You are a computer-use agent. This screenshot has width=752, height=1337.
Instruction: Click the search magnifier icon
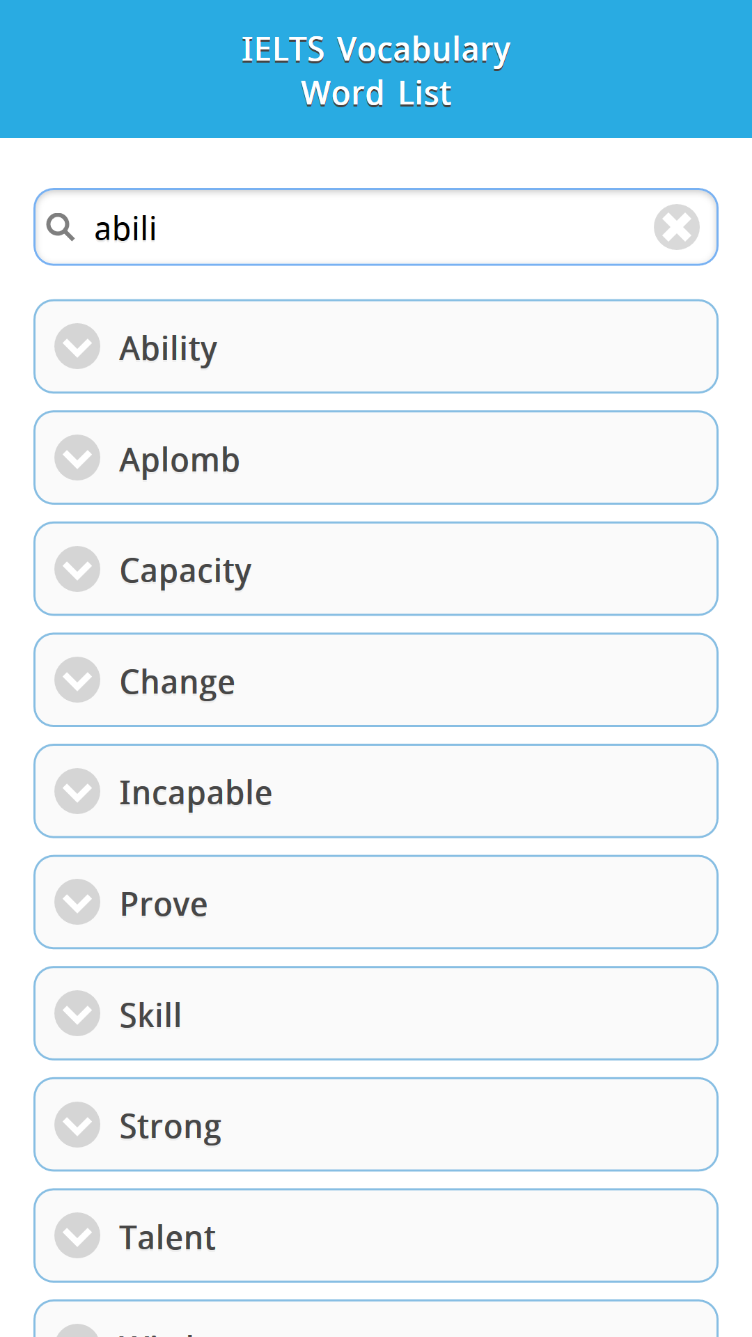61,227
